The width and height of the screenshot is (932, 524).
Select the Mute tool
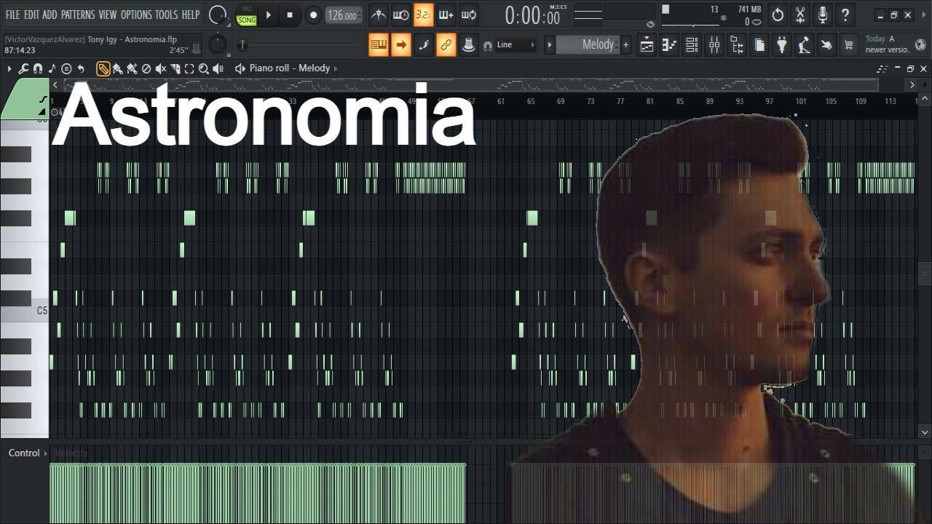161,68
